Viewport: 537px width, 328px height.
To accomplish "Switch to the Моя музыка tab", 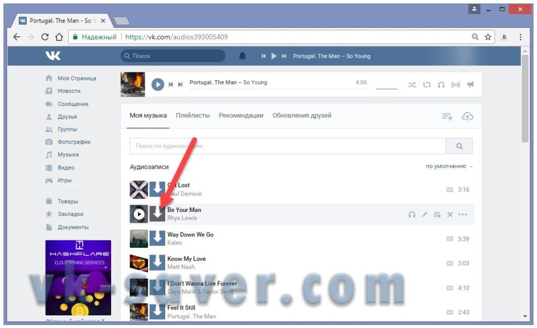I will tap(148, 116).
